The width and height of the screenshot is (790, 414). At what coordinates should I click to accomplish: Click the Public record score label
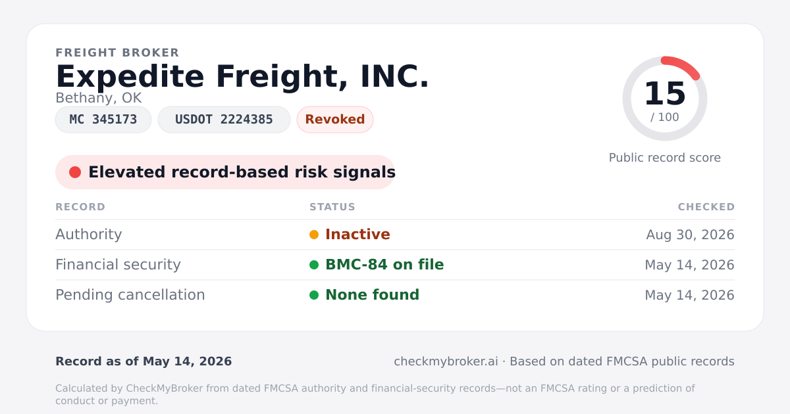665,158
